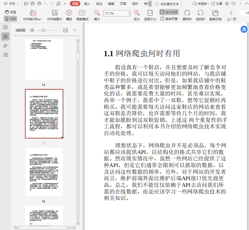Viewport: 249px width, 230px height.
Task: Click the thumbnail size slider handle
Action: point(44,30)
